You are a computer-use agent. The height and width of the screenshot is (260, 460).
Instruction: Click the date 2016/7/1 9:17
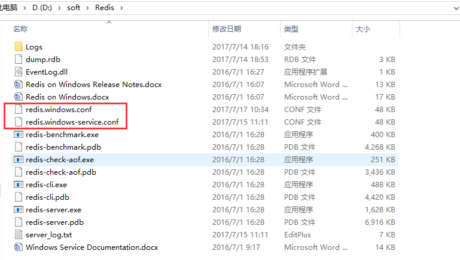coord(236,247)
